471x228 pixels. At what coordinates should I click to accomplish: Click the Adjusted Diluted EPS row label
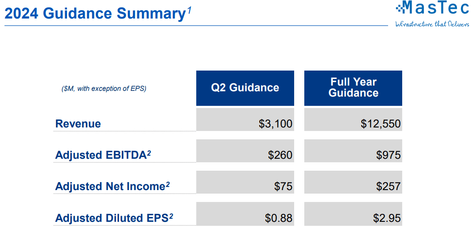click(x=111, y=218)
